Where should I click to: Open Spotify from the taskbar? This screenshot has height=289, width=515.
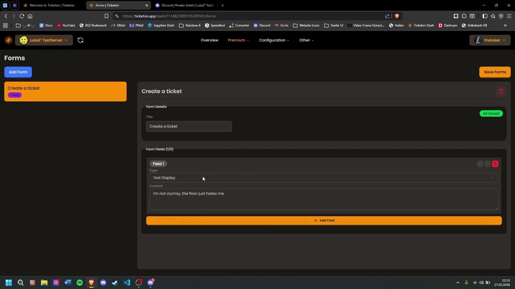pos(80,283)
